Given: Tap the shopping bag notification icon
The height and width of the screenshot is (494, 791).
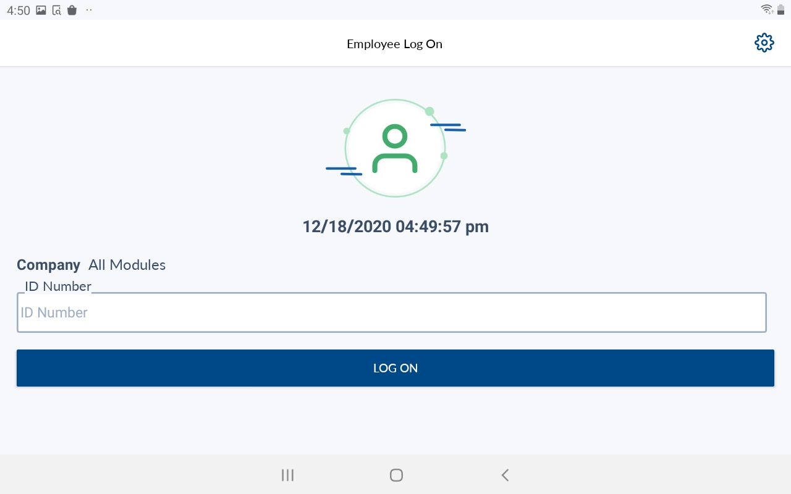Looking at the screenshot, I should click(72, 10).
